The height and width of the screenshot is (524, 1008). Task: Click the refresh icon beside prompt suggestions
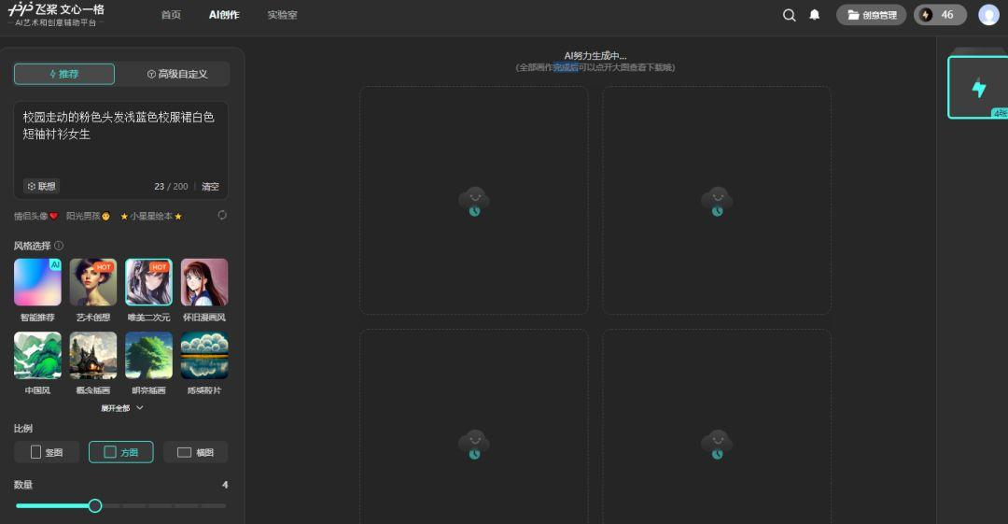(222, 216)
